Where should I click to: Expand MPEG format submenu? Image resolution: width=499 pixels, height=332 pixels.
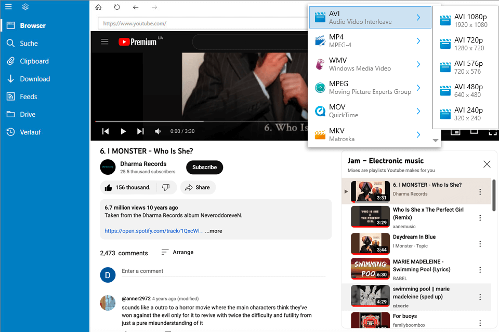370,88
